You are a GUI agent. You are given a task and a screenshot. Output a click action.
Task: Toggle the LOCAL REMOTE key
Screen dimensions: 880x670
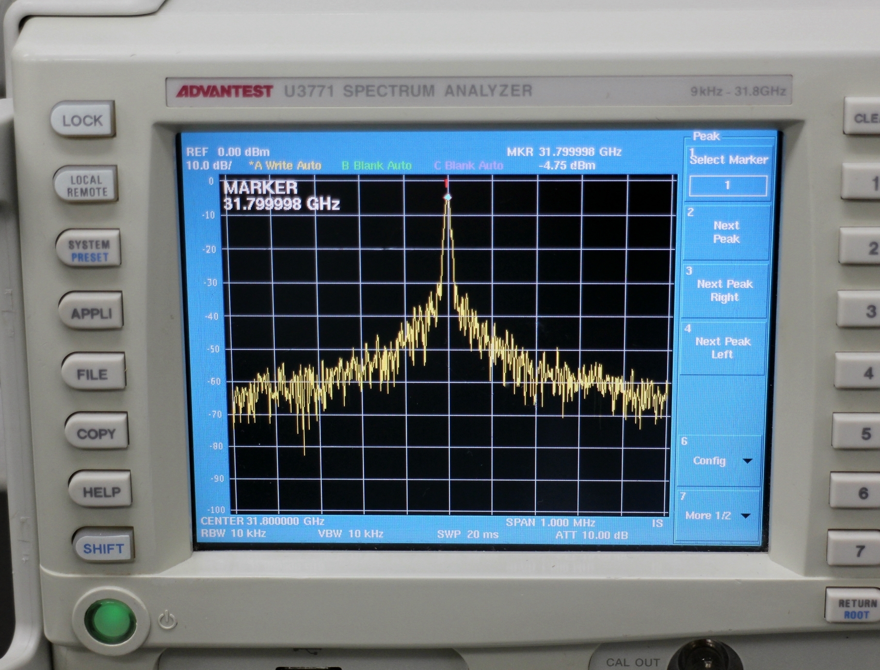tap(86, 185)
